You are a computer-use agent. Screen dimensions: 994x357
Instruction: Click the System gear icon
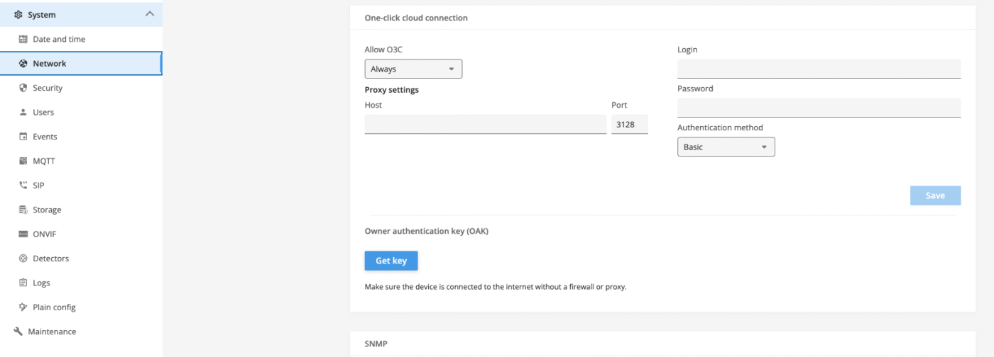coord(18,15)
